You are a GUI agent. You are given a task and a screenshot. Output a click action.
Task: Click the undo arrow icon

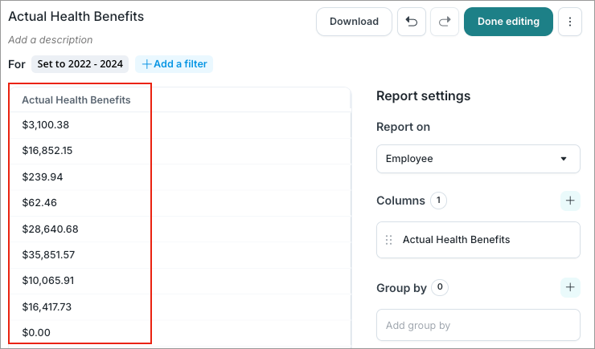(412, 22)
